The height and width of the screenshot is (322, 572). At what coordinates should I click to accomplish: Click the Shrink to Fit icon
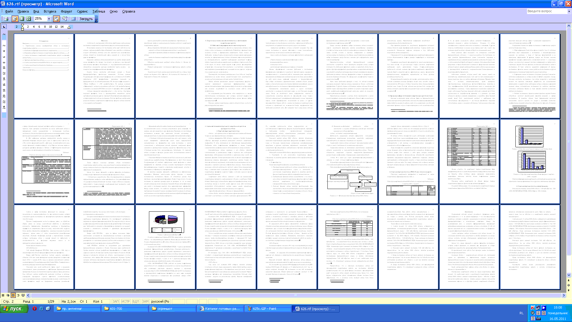(65, 19)
